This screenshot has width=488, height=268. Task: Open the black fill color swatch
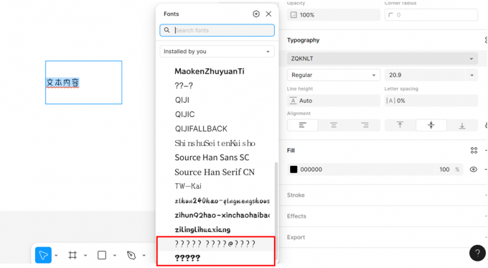[x=294, y=170]
